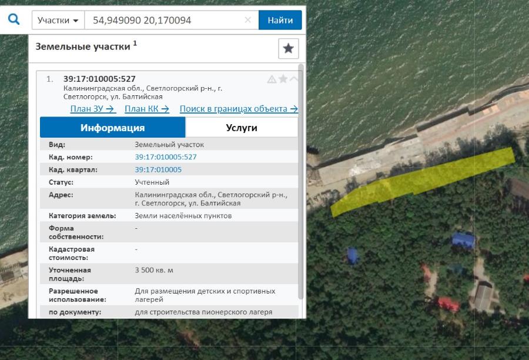The width and height of the screenshot is (529, 360).
Task: Select the Информация tab
Action: 112,127
